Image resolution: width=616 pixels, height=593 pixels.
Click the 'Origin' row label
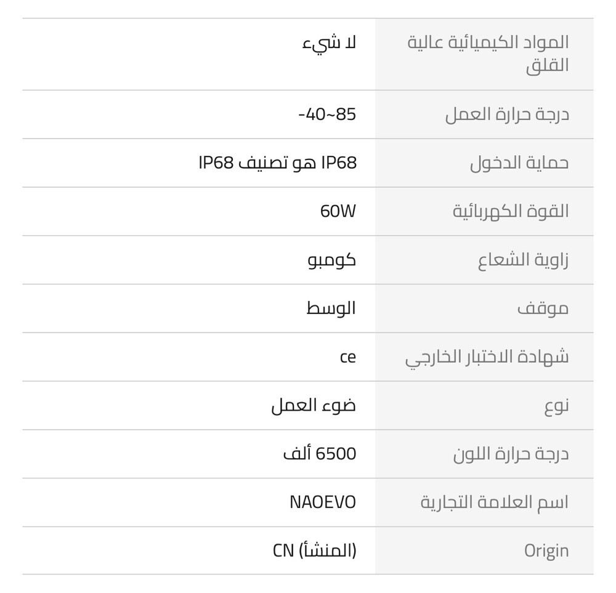tap(546, 551)
